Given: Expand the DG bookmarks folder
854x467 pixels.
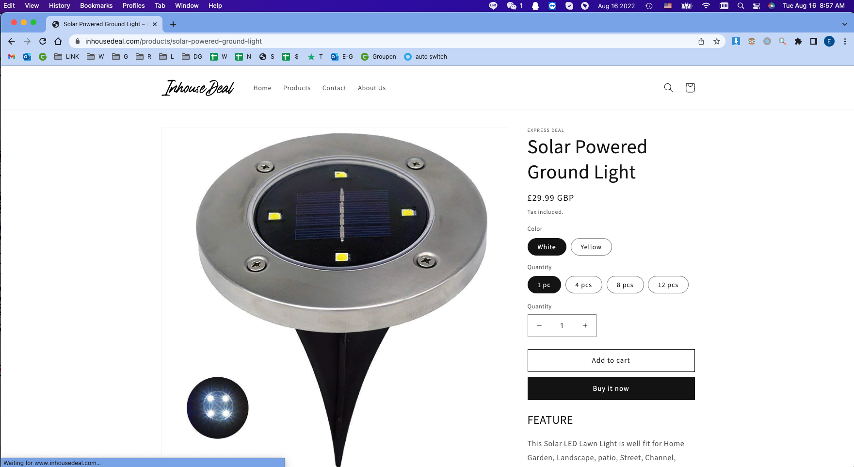Looking at the screenshot, I should tap(192, 57).
